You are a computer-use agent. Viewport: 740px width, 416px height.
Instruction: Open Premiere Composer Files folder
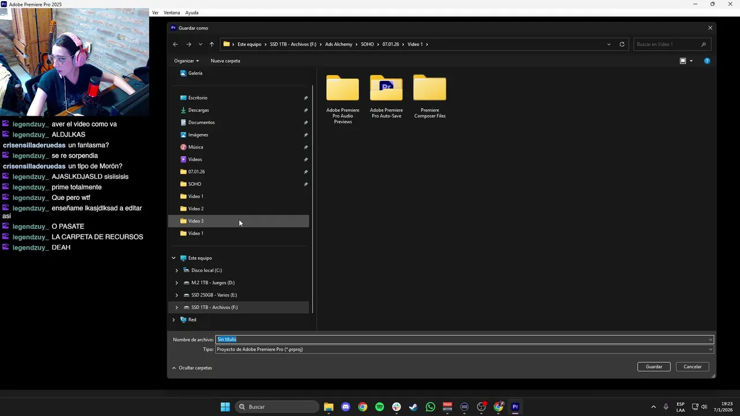click(x=430, y=96)
